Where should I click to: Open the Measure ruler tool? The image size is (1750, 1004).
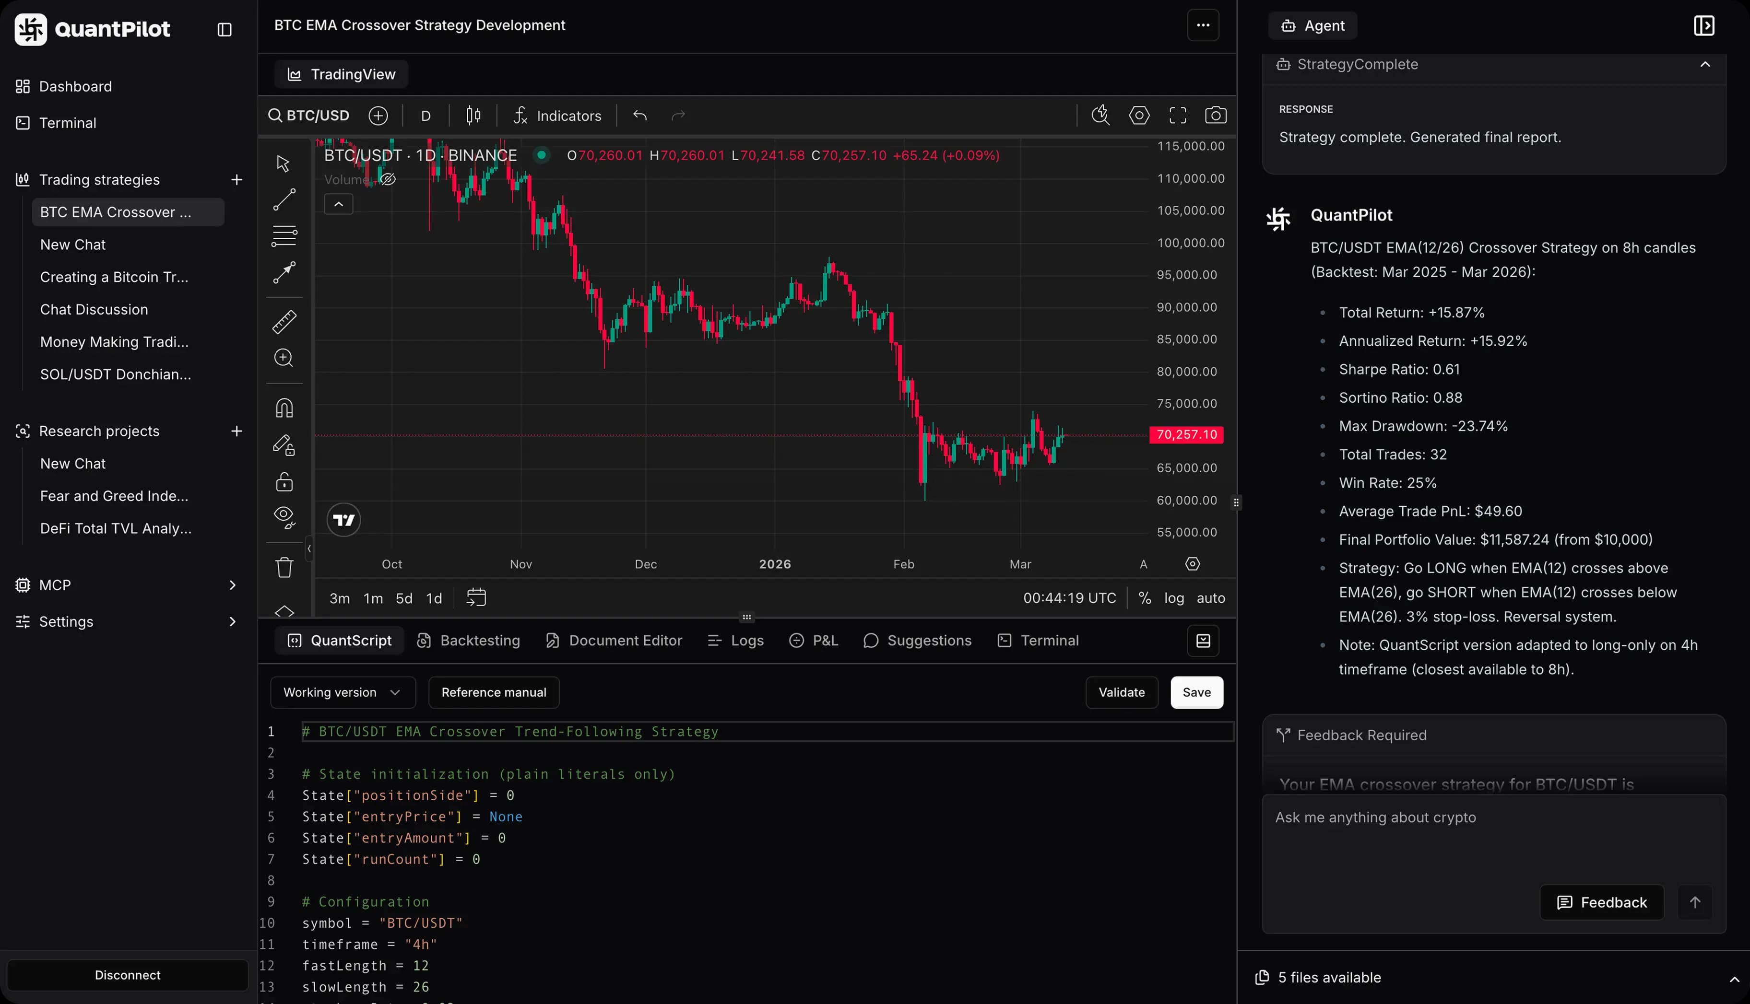pyautogui.click(x=283, y=321)
